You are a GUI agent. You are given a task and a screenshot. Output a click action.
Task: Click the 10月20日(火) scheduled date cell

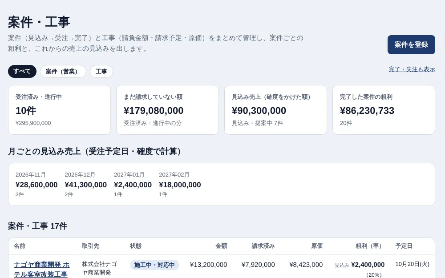413,264
